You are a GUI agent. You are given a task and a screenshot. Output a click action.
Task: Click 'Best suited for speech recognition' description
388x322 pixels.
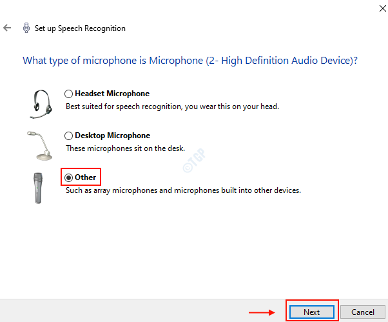tap(172, 106)
